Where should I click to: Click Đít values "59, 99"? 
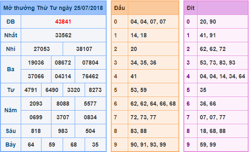pos(208,145)
